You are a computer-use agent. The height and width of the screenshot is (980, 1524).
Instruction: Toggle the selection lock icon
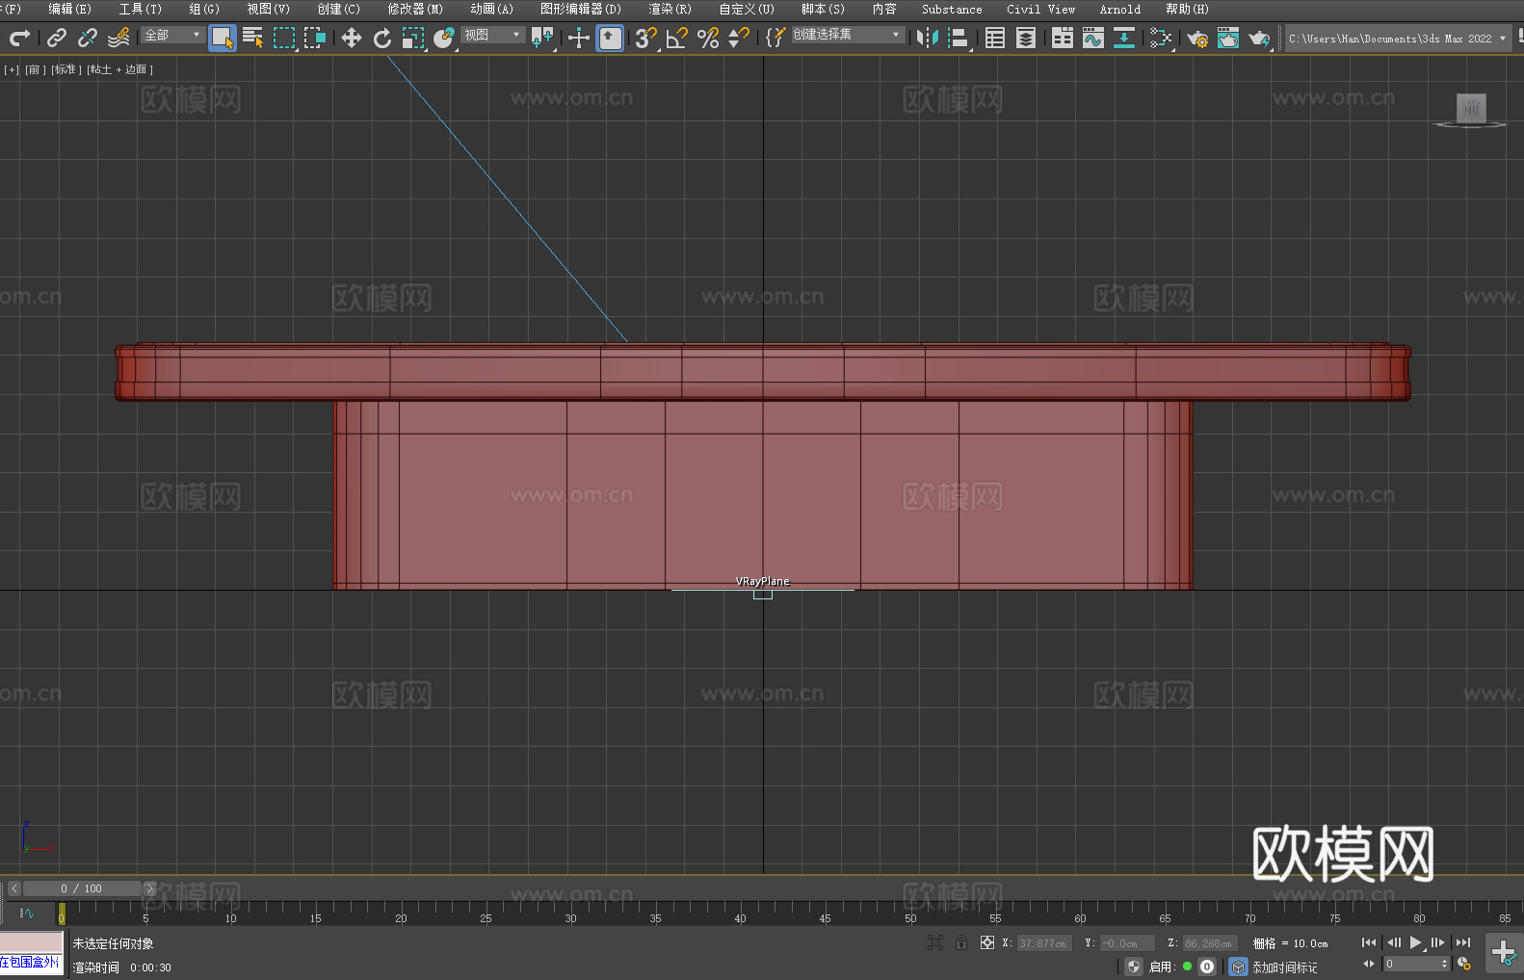click(x=961, y=942)
